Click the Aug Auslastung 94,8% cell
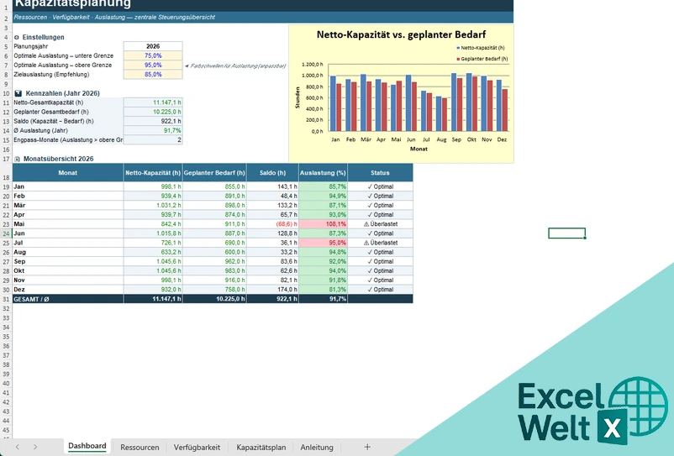 click(x=323, y=252)
